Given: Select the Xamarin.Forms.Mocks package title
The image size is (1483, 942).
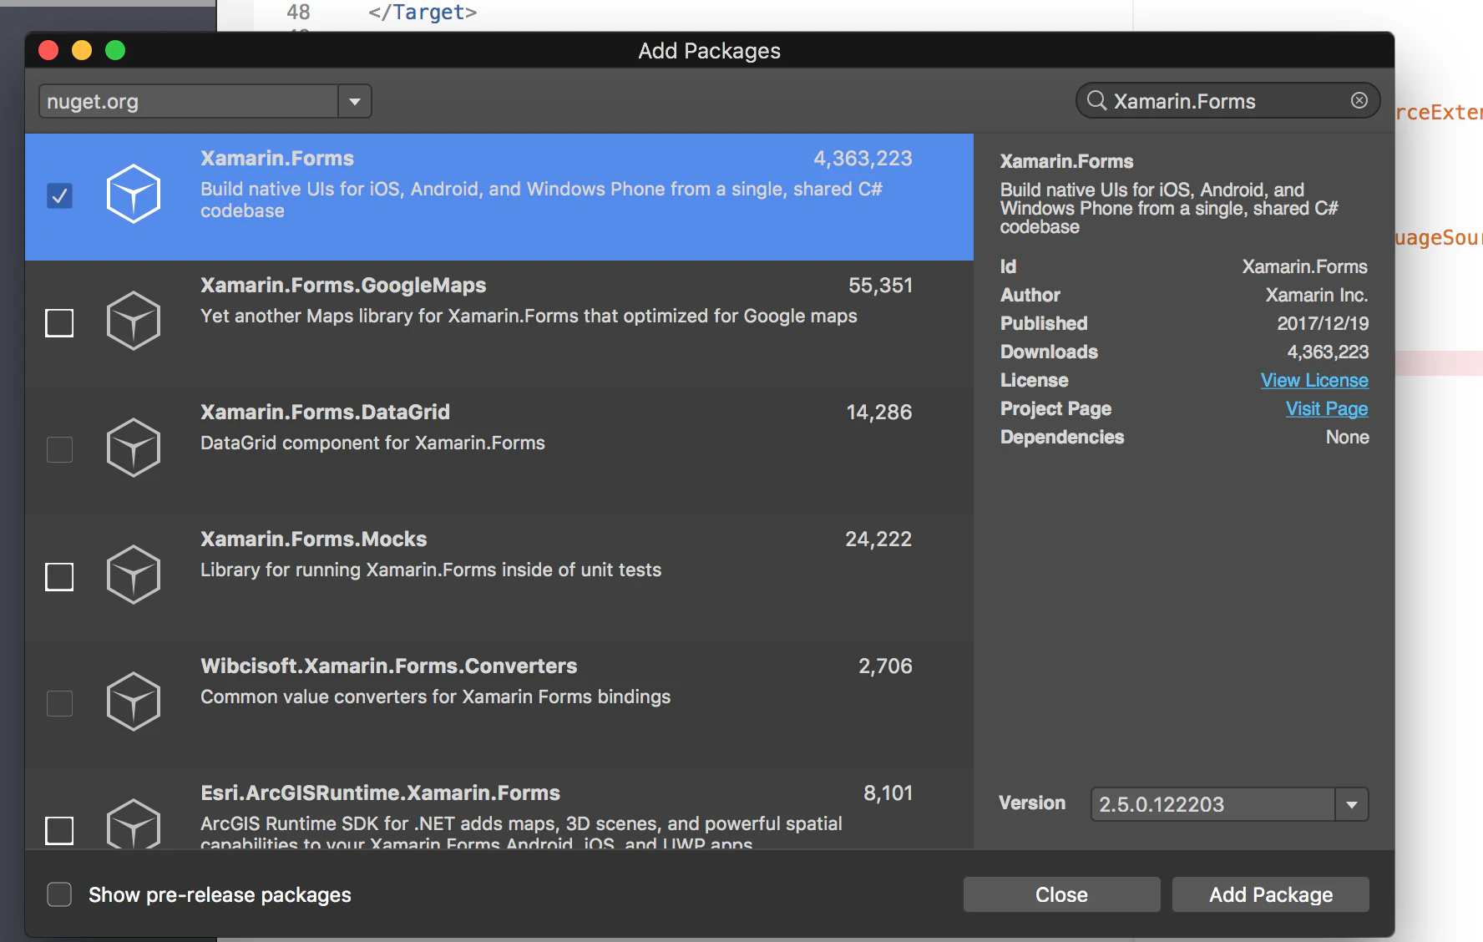Looking at the screenshot, I should 313,539.
